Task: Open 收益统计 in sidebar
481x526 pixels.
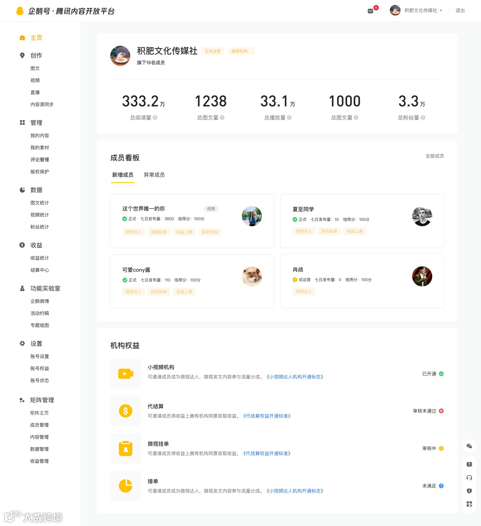Action: click(40, 258)
